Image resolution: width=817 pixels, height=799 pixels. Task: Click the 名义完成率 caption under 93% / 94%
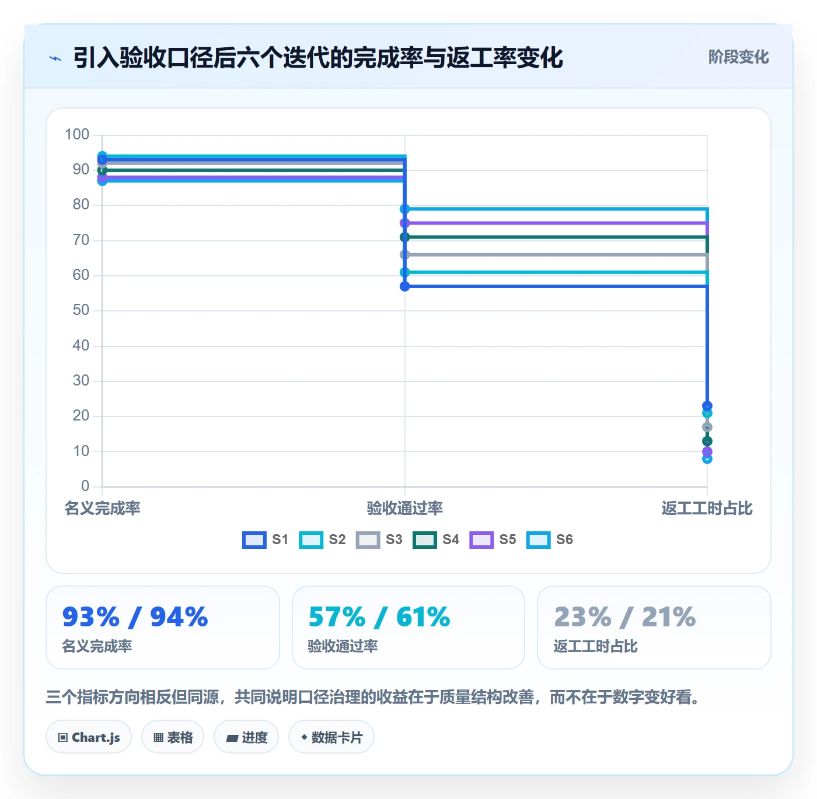[97, 646]
